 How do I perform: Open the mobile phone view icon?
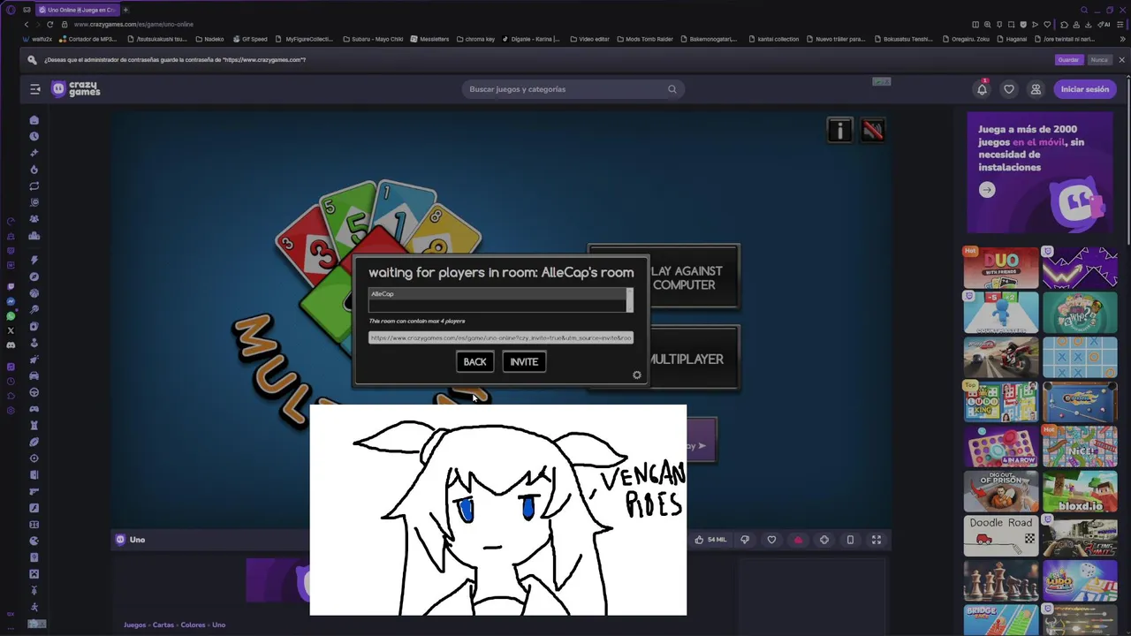(850, 540)
